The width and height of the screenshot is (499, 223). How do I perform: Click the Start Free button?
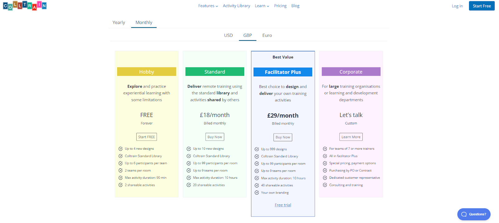pyautogui.click(x=482, y=6)
